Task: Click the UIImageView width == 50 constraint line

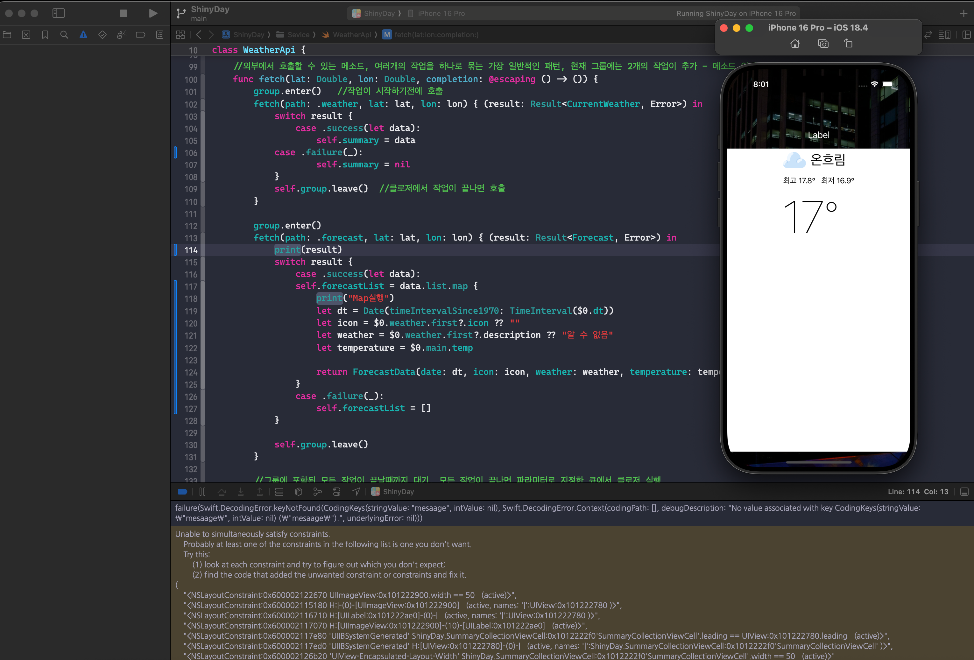Action: [350, 595]
